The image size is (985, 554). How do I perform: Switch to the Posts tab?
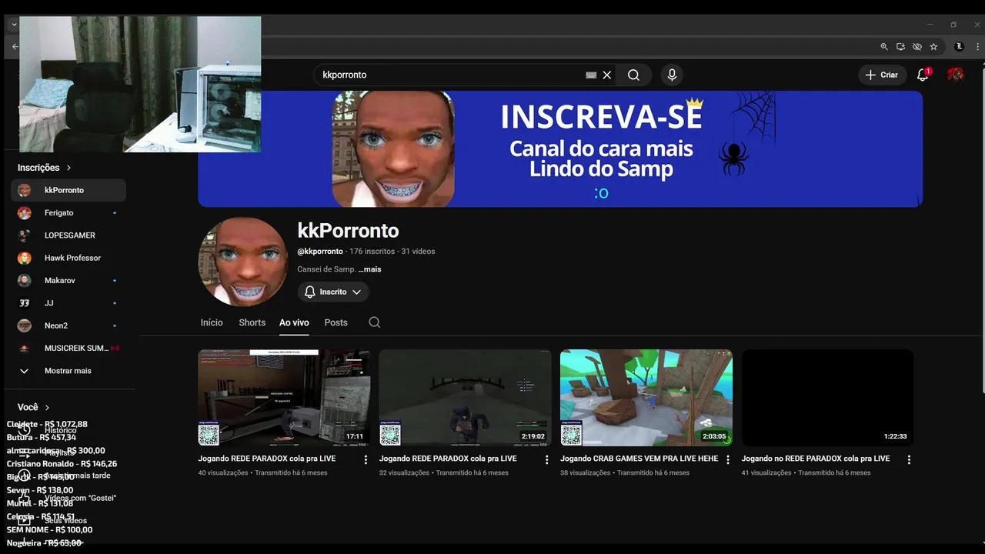click(336, 322)
